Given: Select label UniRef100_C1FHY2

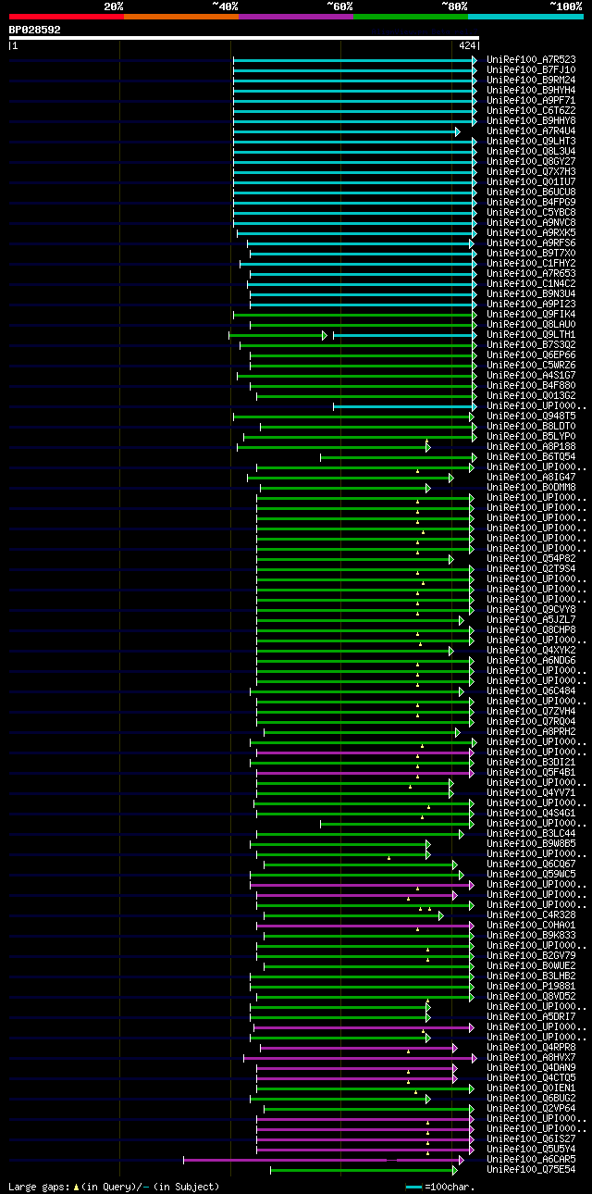Looking at the screenshot, I should click(x=531, y=263).
